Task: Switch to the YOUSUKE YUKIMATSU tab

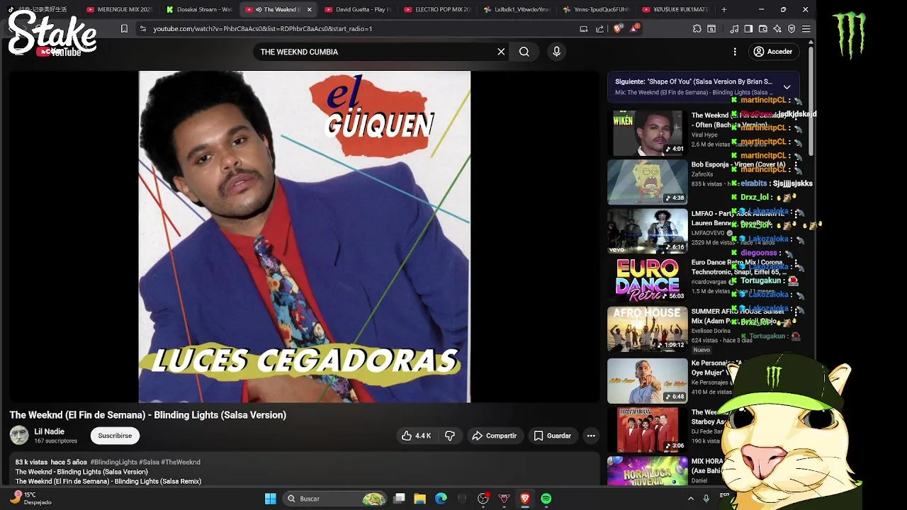Action: (675, 9)
